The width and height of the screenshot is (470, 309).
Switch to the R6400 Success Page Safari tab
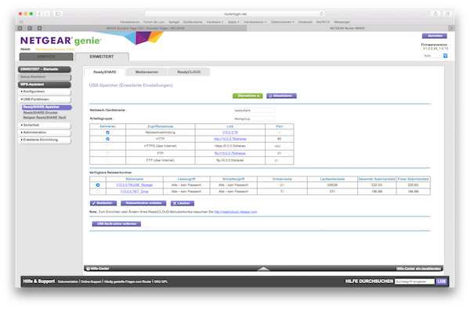146,28
